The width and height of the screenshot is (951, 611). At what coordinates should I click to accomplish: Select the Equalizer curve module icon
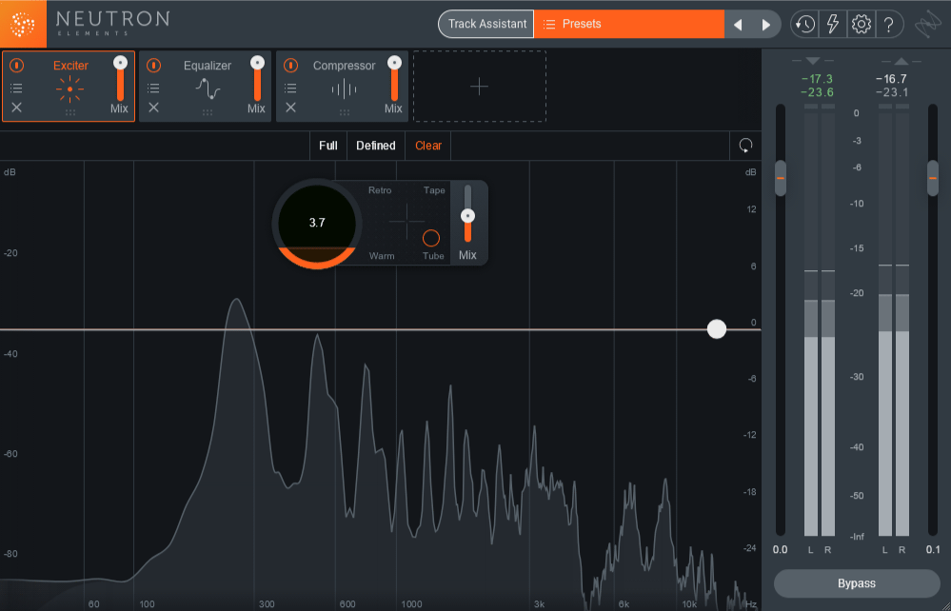coord(208,89)
